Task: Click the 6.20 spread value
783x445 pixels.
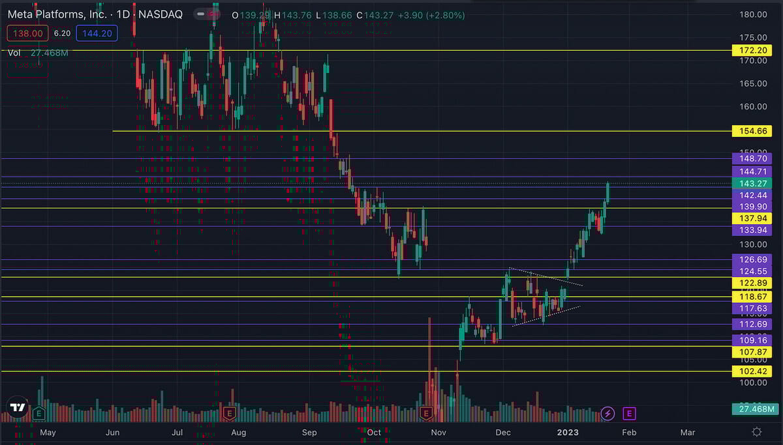Action: (62, 33)
